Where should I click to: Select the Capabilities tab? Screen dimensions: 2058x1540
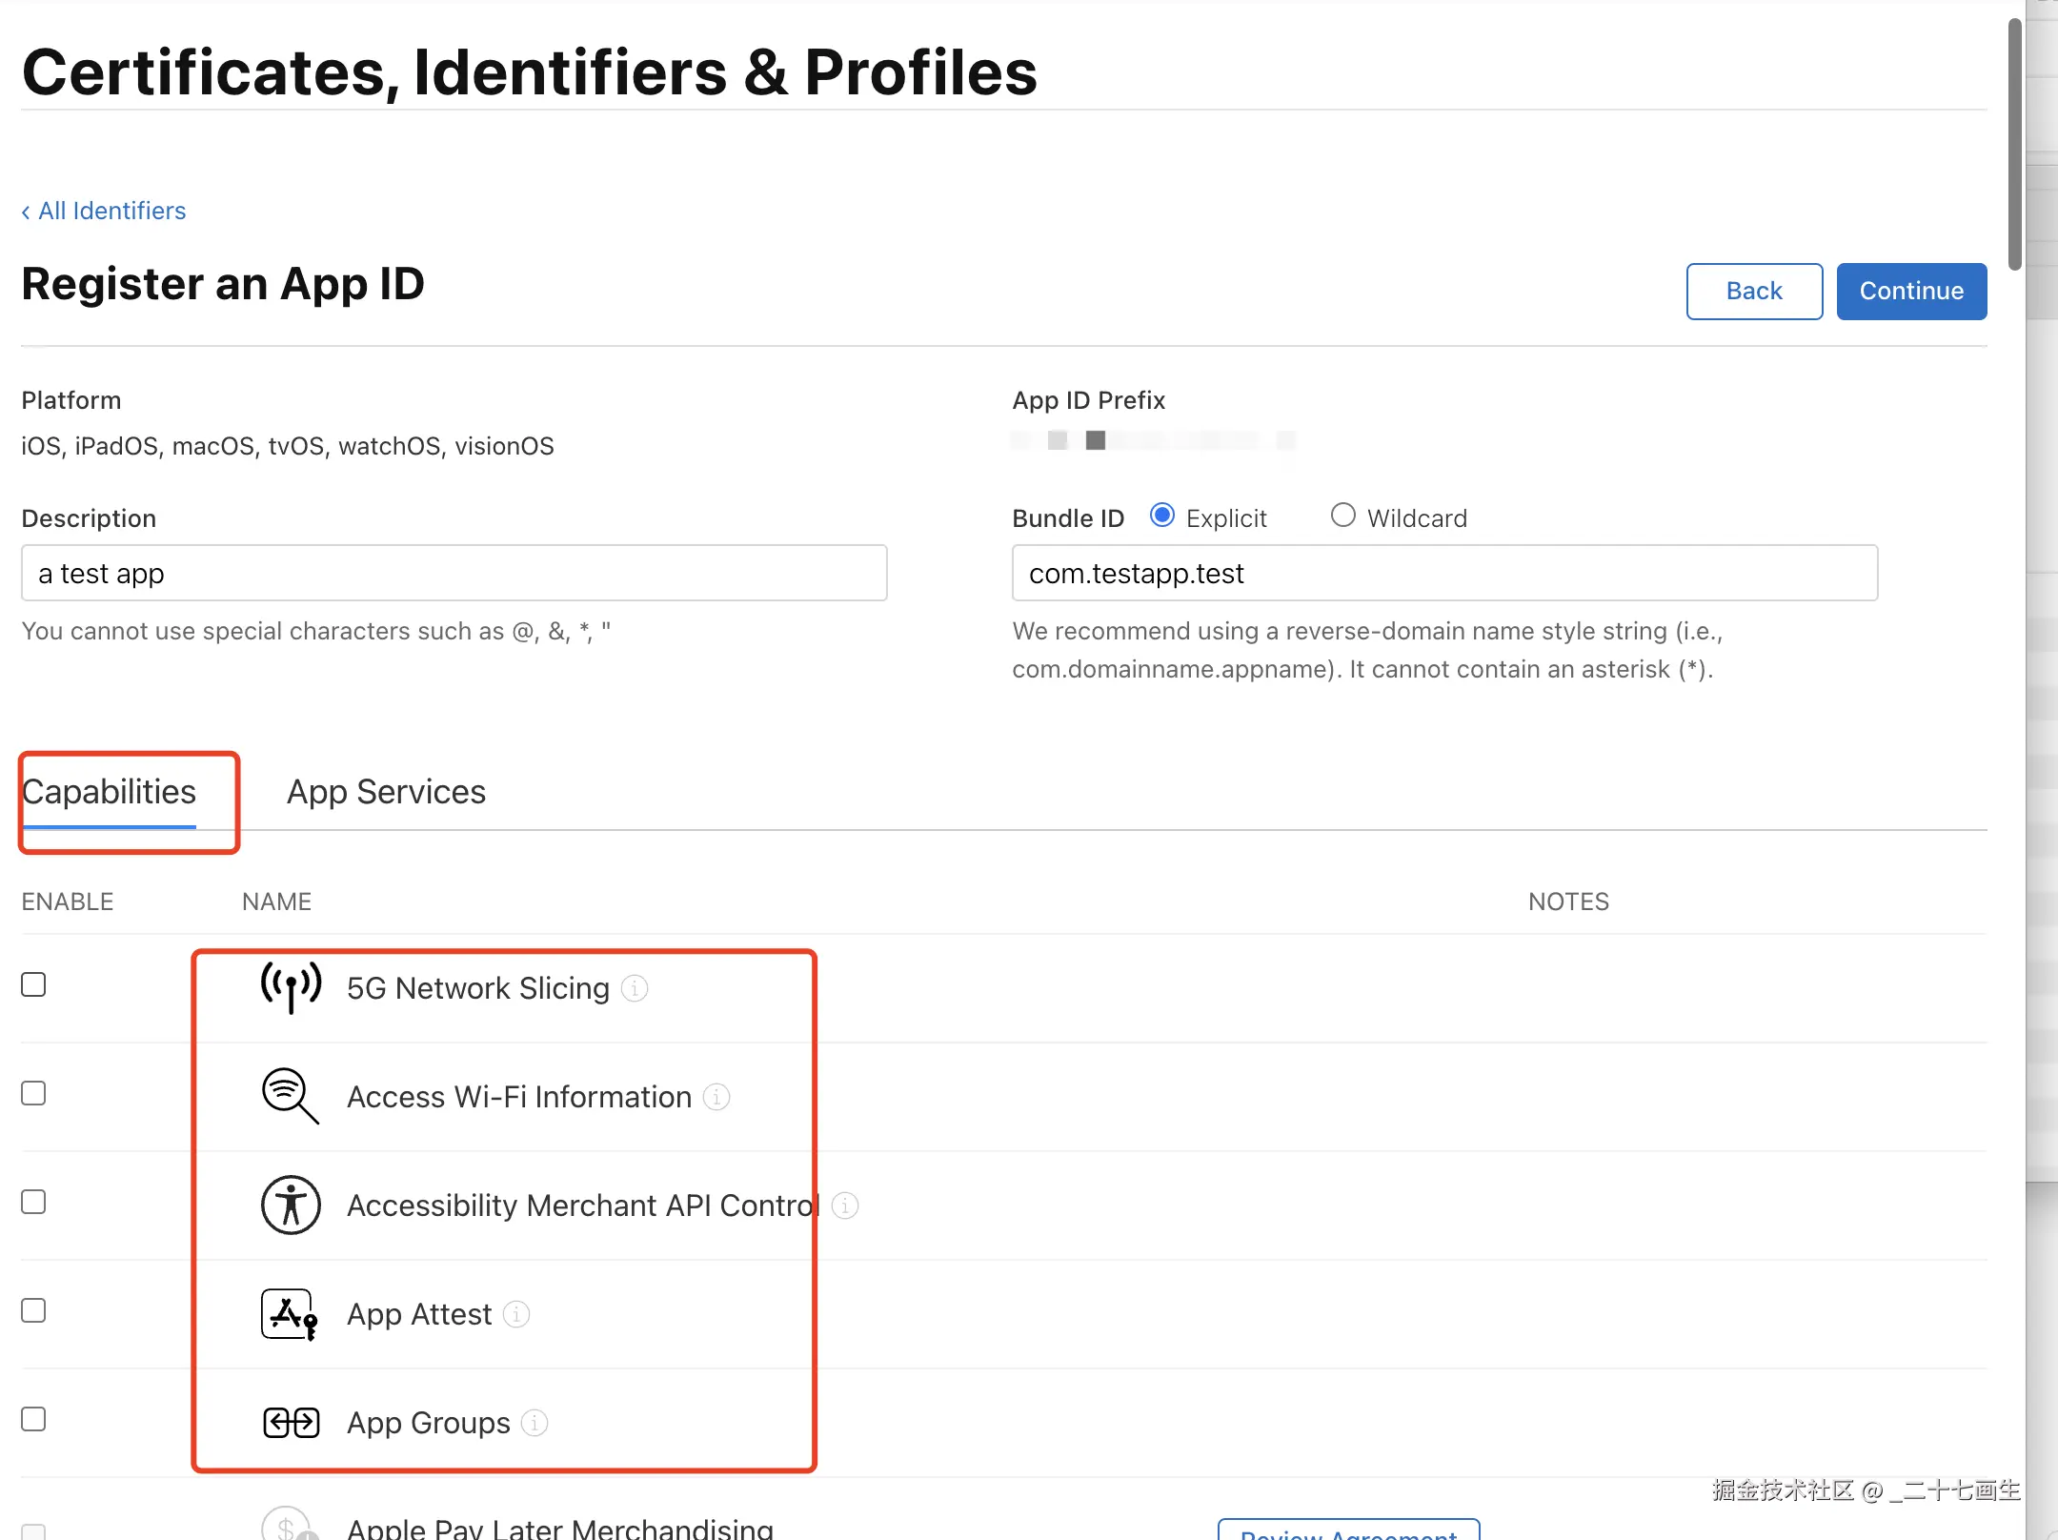(110, 792)
